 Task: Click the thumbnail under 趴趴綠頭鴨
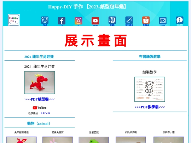click(131, 140)
